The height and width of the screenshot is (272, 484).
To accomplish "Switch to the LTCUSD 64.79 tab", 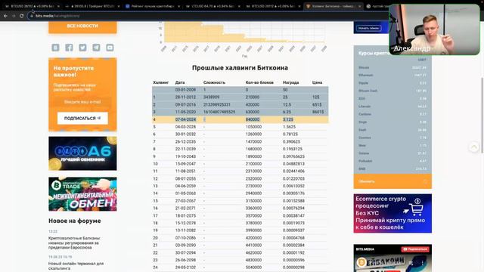I will pyautogui.click(x=213, y=6).
